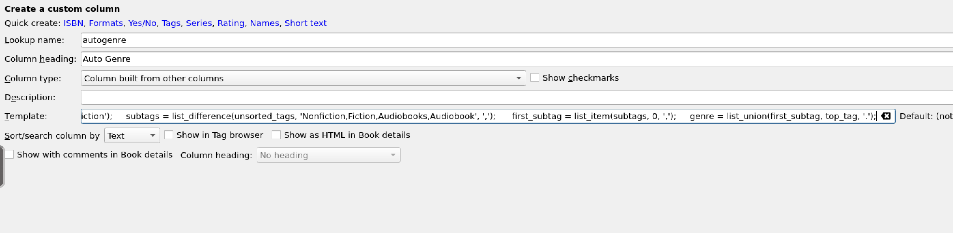The image size is (953, 233).
Task: Expand the Sort/search column by Text dropdown
Action: pyautogui.click(x=132, y=136)
